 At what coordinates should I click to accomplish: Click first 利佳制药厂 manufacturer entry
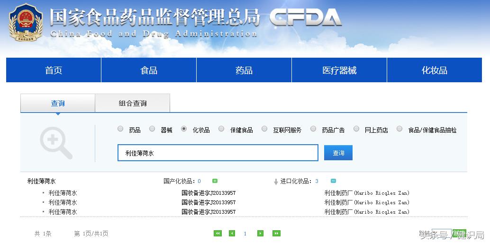click(x=367, y=193)
